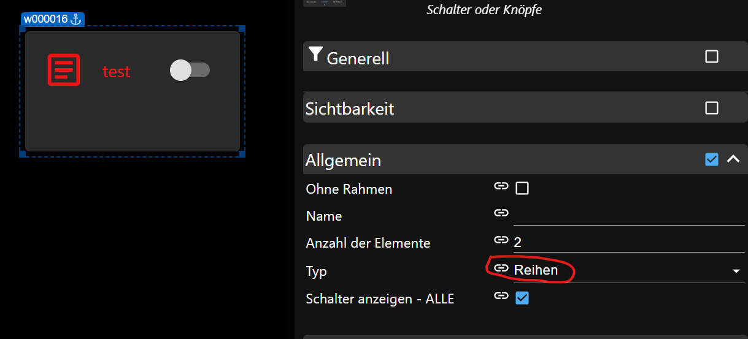
Task: Click the red list icon in the widget
Action: (64, 70)
